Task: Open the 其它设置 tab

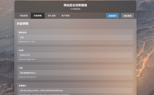Action: [52, 16]
